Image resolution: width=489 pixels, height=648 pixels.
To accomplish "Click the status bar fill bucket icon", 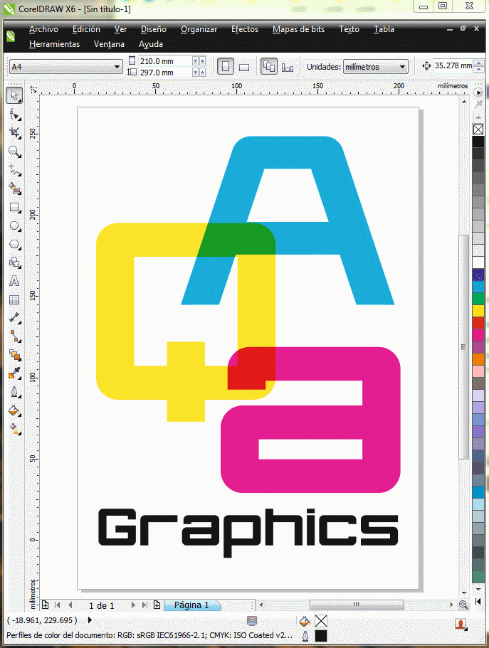I will click(x=305, y=621).
